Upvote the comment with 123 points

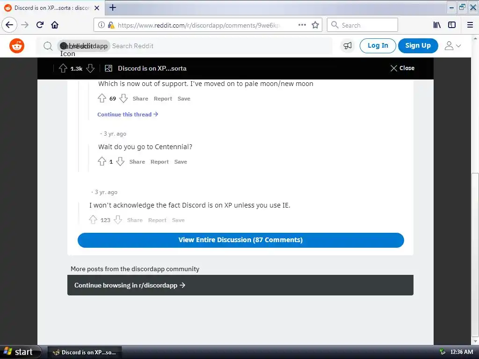pos(93,220)
